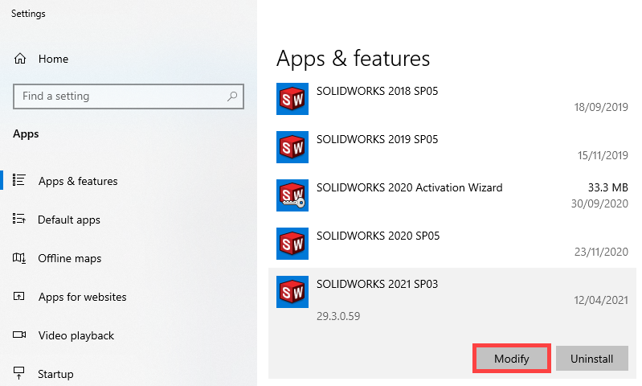Click the install date 23/11/2020
This screenshot has width=642, height=386.
pyautogui.click(x=601, y=252)
